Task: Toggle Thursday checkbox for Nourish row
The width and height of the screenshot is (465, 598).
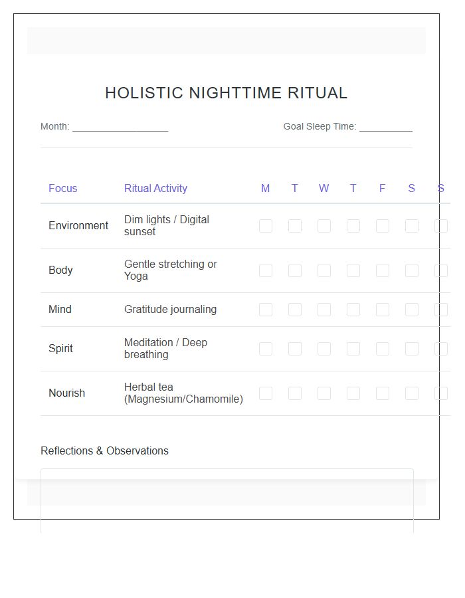Action: [x=353, y=393]
